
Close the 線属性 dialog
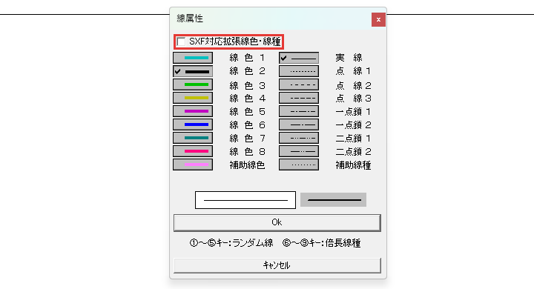coord(378,20)
